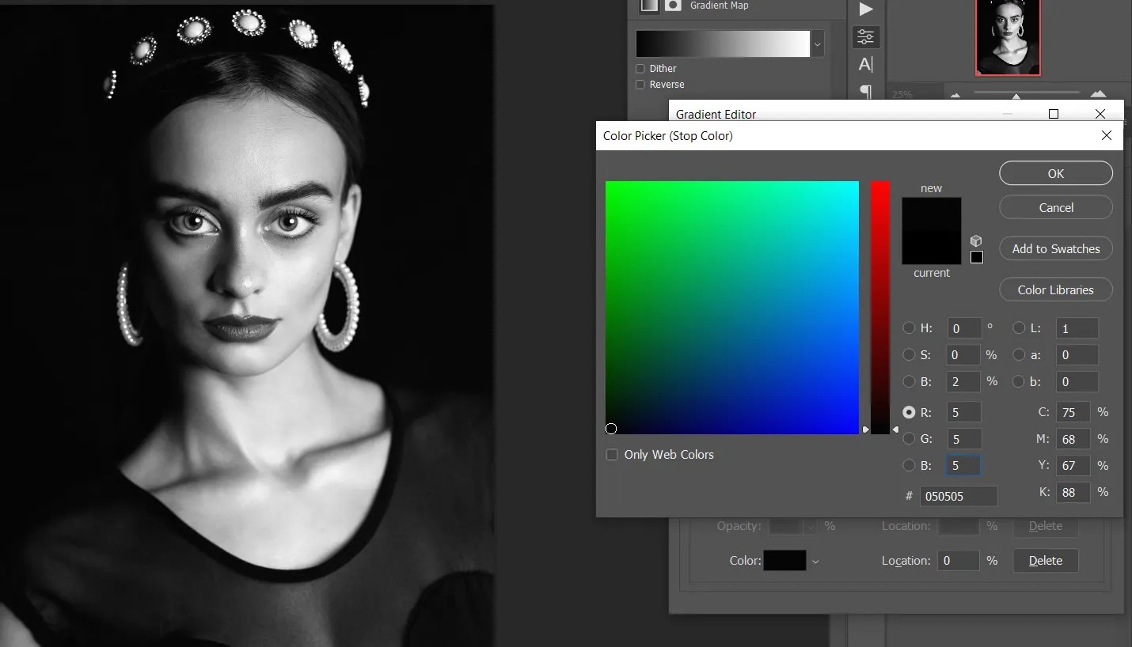Click the gradient adjustment thumbnail beside Gradient Map
Screen dimensions: 1132x647
(x=648, y=6)
